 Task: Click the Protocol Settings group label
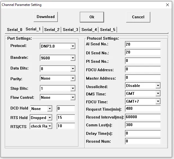pos(103,39)
